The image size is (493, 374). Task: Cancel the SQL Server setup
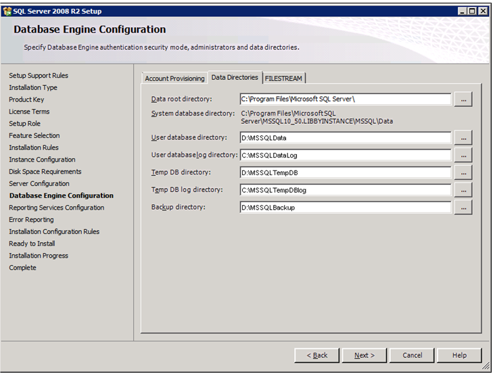click(x=412, y=355)
